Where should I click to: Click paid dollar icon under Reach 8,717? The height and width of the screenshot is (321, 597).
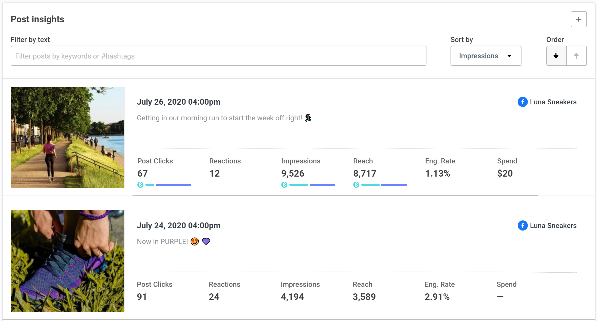click(x=356, y=185)
